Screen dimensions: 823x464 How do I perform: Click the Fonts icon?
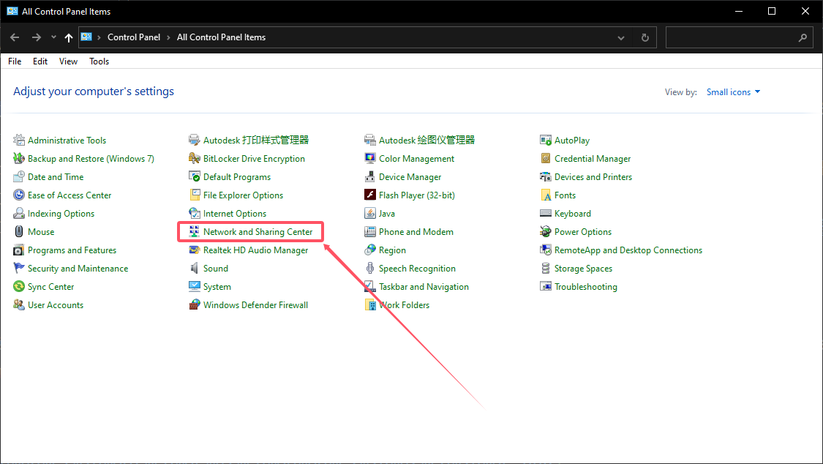coord(545,195)
